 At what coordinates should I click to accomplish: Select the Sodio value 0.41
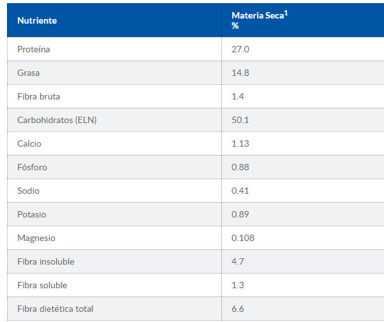pos(240,191)
